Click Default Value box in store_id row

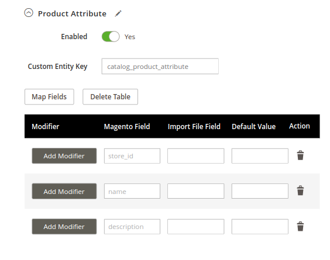pos(260,156)
